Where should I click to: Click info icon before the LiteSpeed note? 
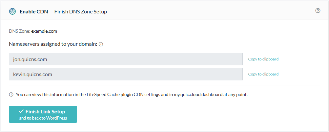(11, 95)
